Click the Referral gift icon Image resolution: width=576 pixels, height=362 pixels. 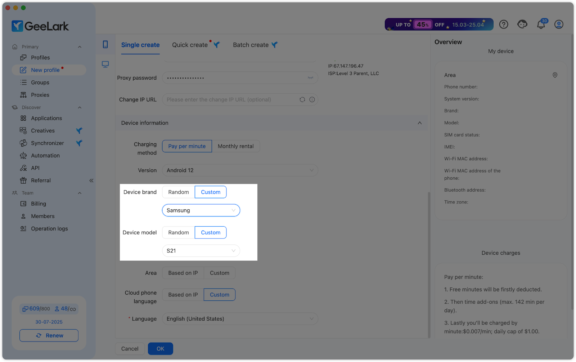23,180
